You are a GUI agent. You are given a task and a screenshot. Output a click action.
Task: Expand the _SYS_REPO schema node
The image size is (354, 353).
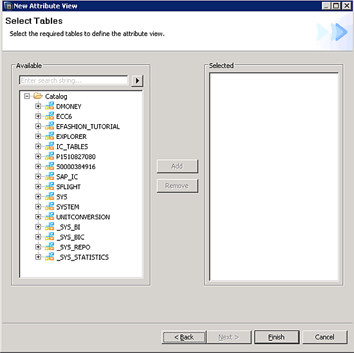click(x=38, y=247)
